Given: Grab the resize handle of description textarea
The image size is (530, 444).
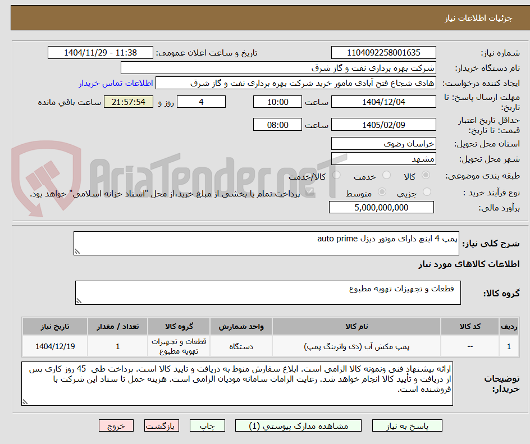Looking at the screenshot, I should [77, 251].
